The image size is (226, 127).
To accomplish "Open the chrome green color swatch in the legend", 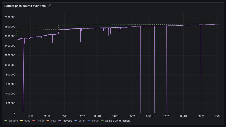I will point(6,121).
